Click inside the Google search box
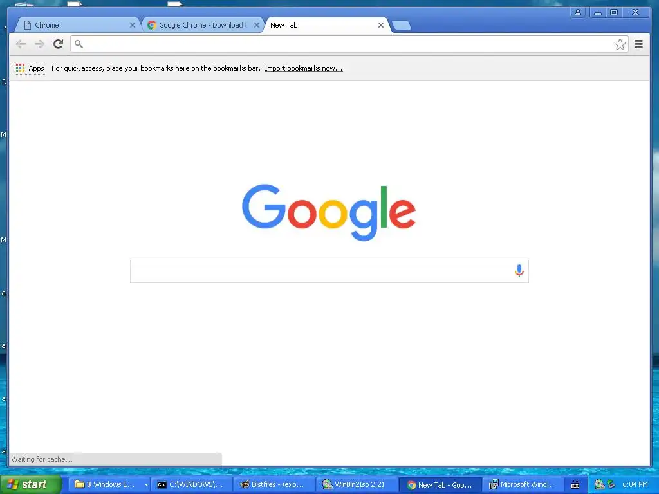 tap(329, 271)
